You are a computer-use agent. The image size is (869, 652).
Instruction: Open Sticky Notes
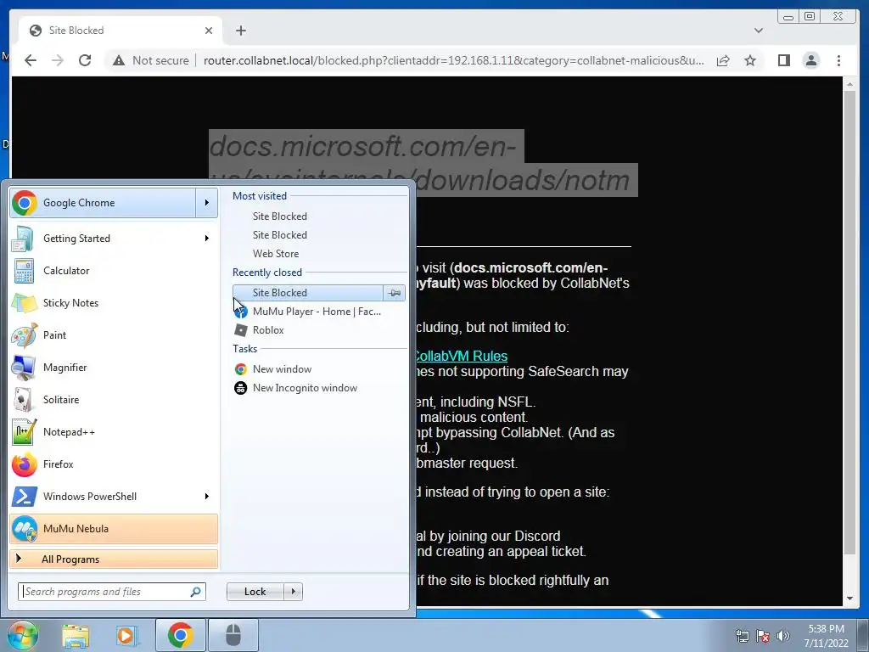tap(114, 303)
